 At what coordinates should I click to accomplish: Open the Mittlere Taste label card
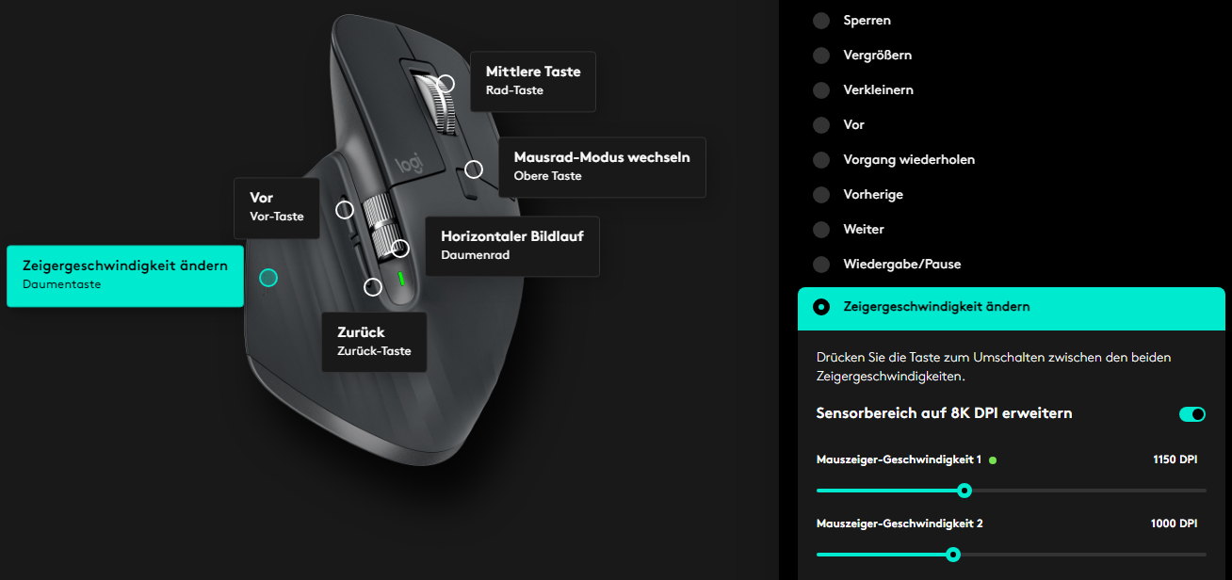(x=533, y=81)
